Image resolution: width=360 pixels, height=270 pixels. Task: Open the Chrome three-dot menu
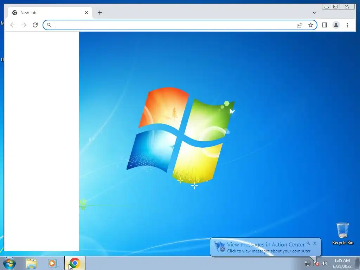click(x=347, y=25)
